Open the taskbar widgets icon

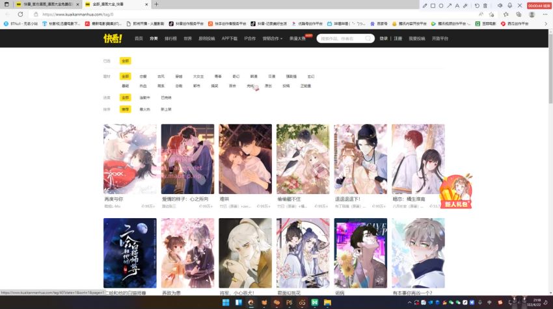239,303
